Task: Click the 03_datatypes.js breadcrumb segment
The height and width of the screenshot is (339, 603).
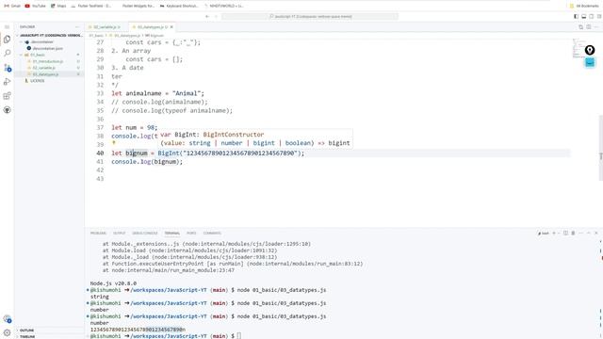Action: click(x=127, y=36)
